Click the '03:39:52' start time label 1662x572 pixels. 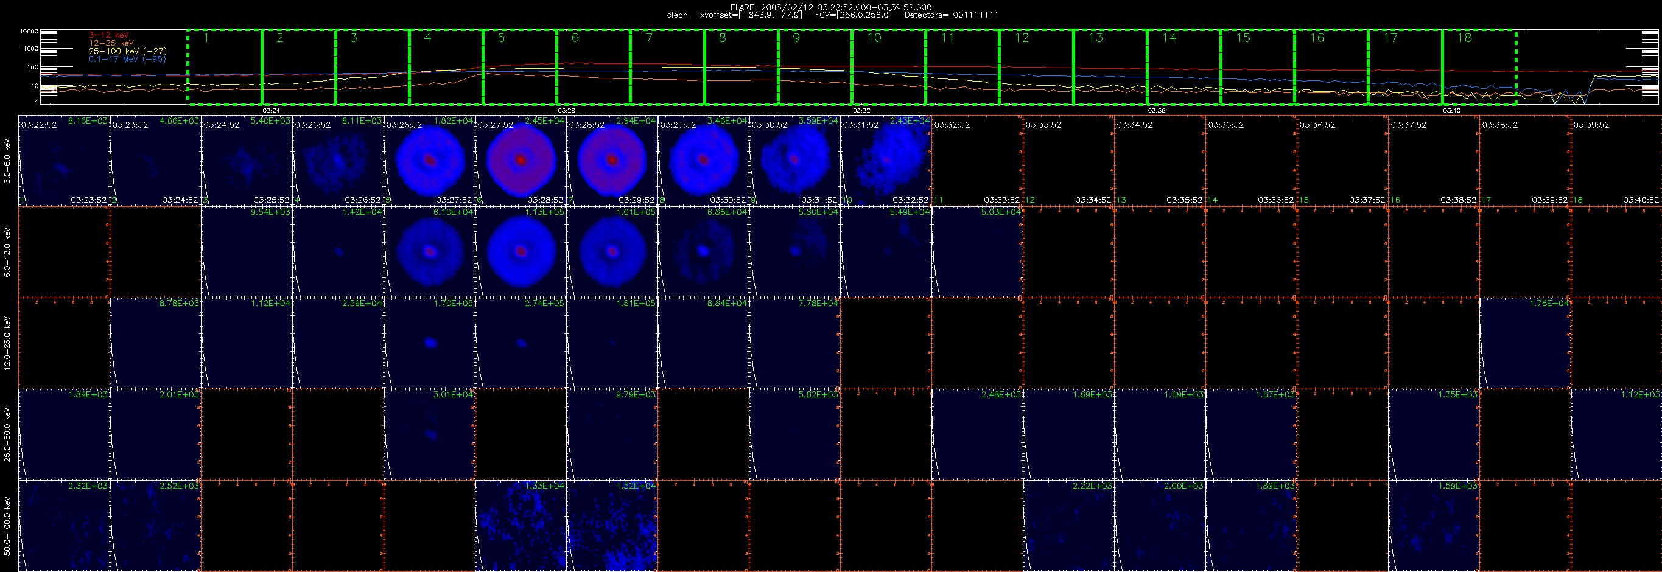point(1591,125)
